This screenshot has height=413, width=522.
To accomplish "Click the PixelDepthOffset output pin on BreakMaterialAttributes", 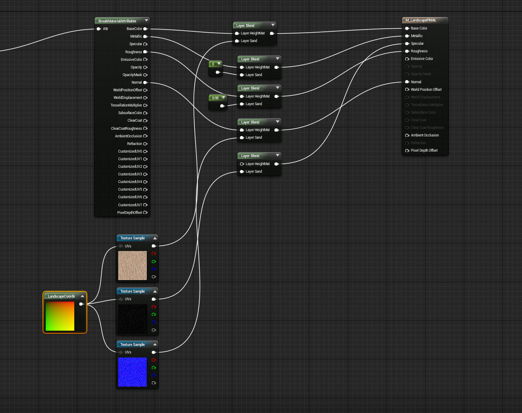I will (x=145, y=213).
